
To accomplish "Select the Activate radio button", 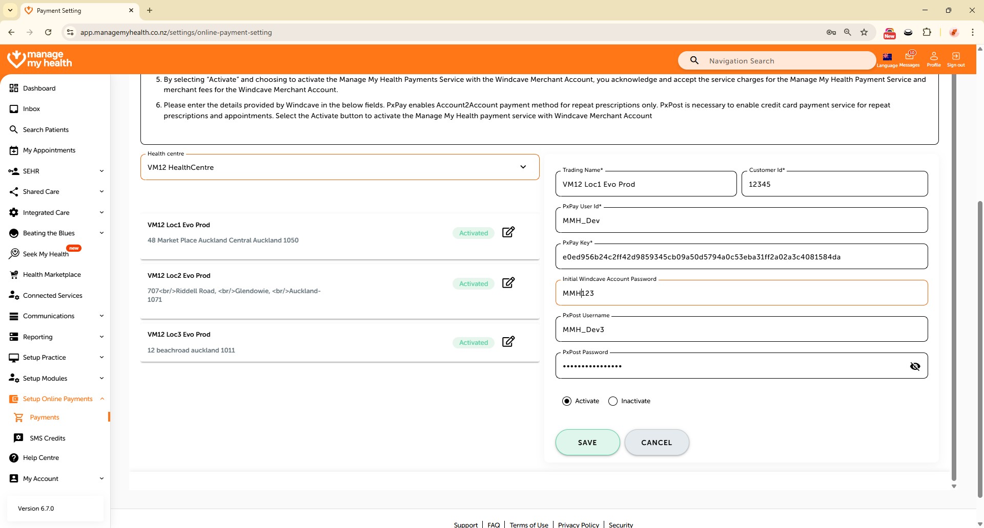I will pyautogui.click(x=567, y=401).
